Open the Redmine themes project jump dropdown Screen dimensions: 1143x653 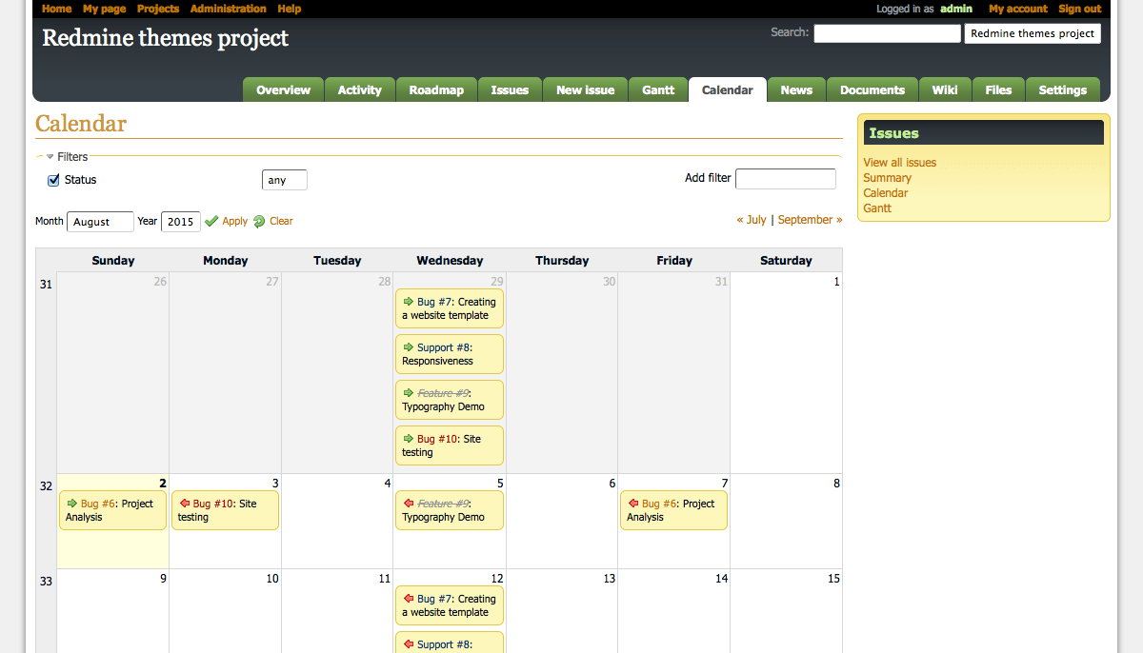1033,33
